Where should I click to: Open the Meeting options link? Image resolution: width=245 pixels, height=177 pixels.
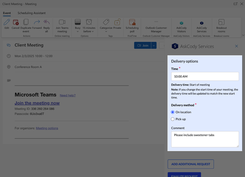(47, 128)
